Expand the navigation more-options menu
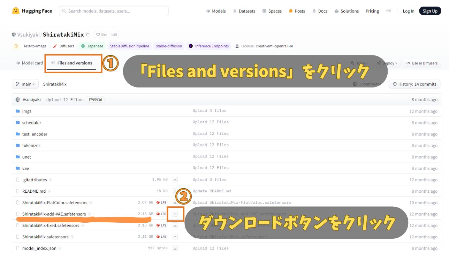The height and width of the screenshot is (253, 449). (x=388, y=11)
